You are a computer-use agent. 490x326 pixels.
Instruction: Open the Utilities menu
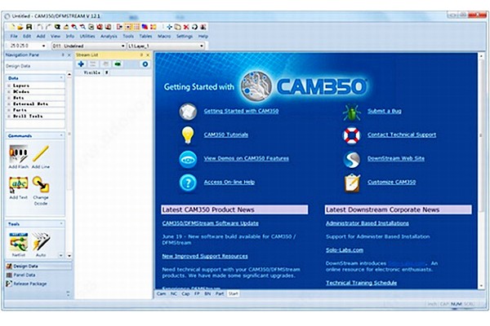click(87, 36)
